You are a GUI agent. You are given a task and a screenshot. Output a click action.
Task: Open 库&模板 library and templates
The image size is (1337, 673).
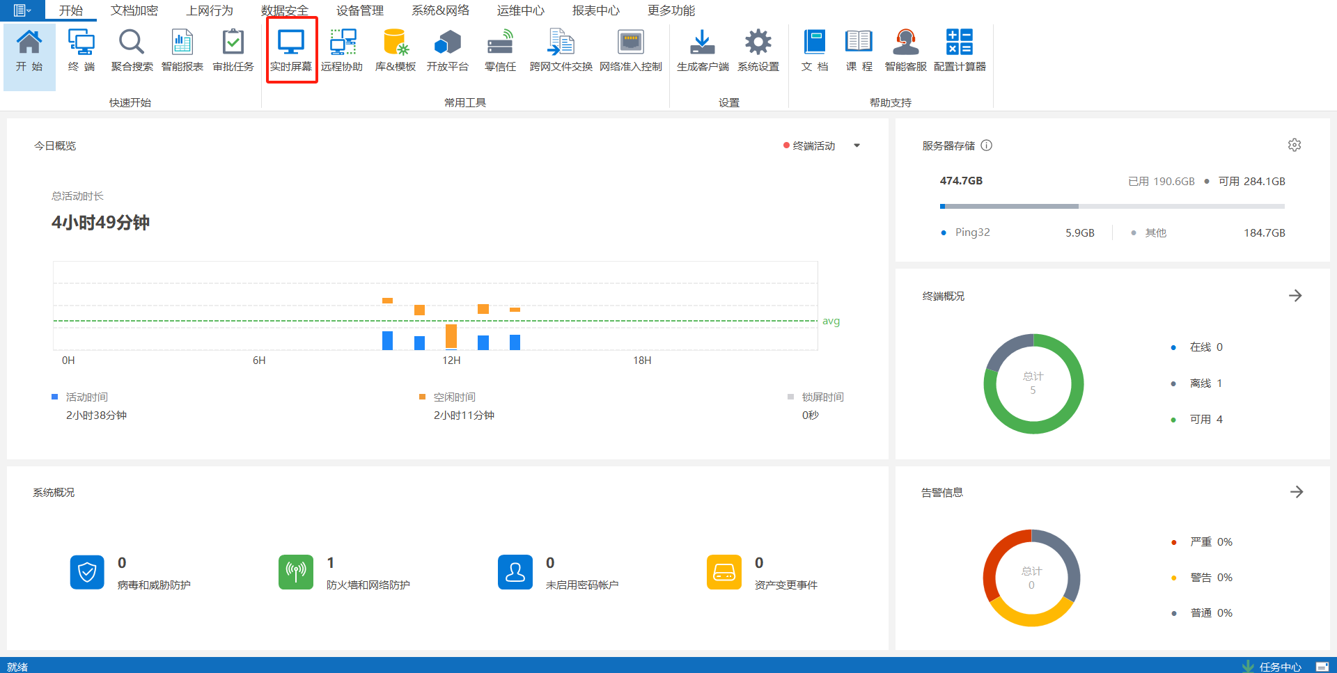[x=395, y=50]
